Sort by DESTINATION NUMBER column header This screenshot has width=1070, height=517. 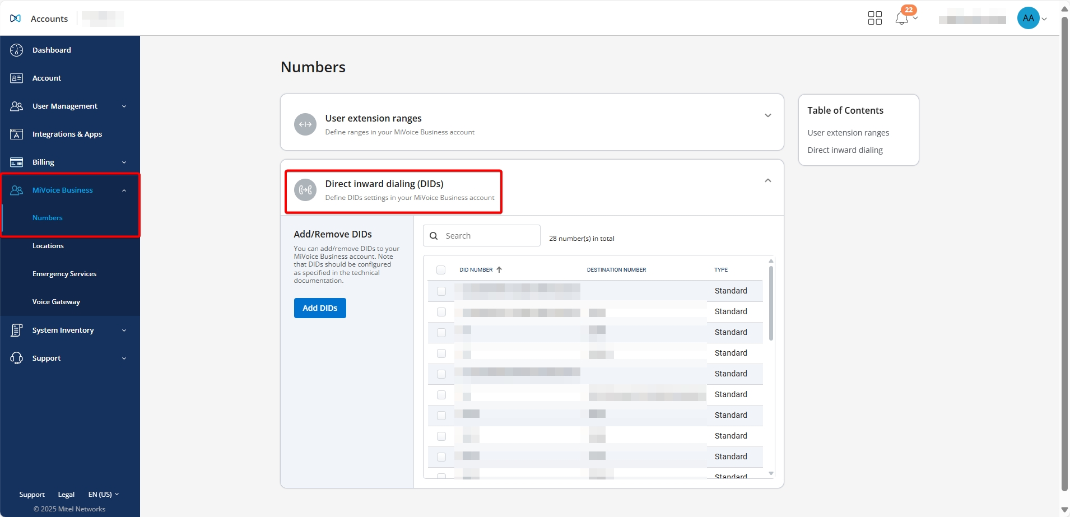616,270
